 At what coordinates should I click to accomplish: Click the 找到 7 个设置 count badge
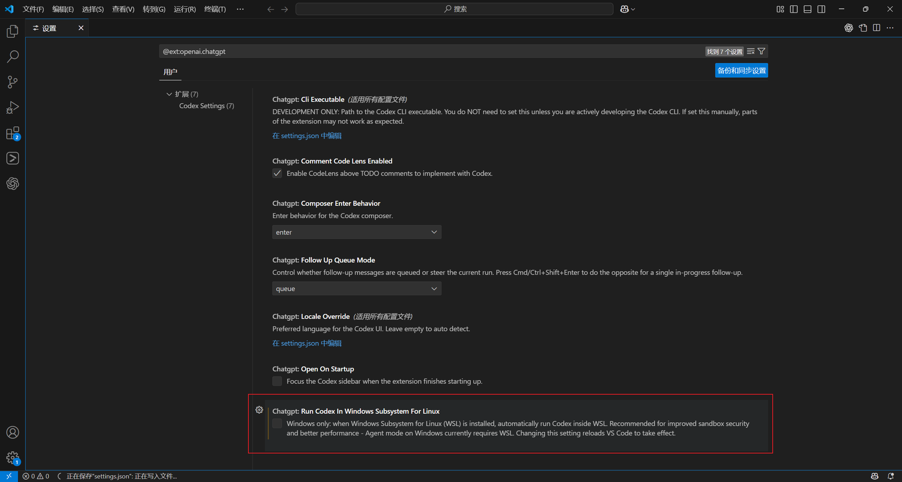(x=724, y=51)
